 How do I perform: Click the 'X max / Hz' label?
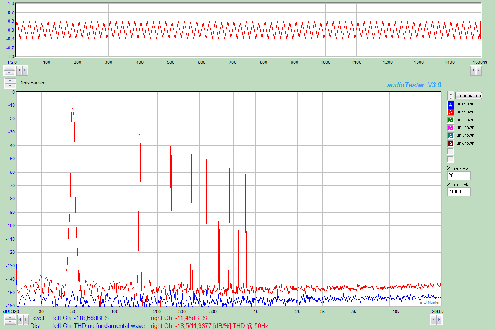click(458, 185)
